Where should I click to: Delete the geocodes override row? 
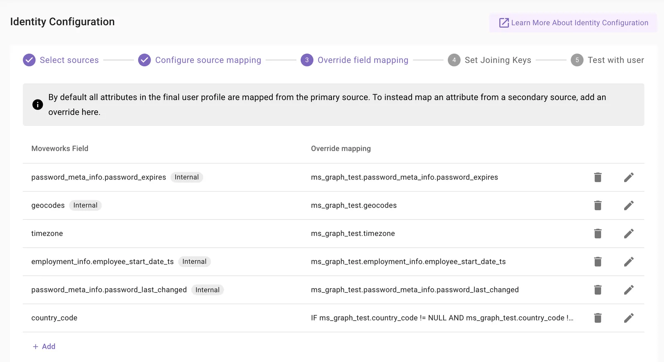tap(598, 206)
